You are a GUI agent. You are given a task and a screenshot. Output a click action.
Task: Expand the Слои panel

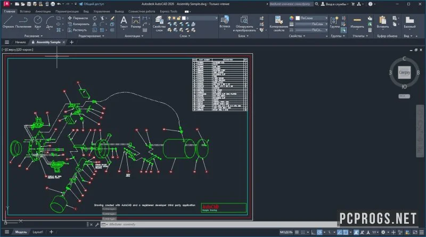click(x=185, y=36)
